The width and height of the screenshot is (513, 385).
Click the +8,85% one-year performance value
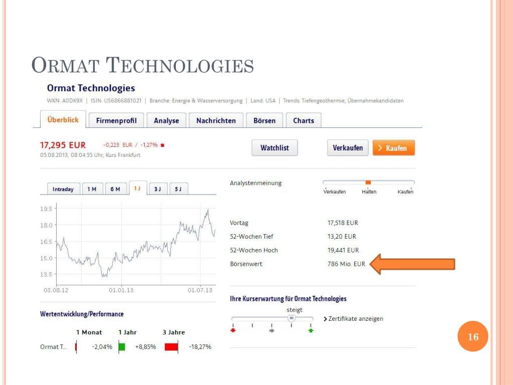(146, 347)
